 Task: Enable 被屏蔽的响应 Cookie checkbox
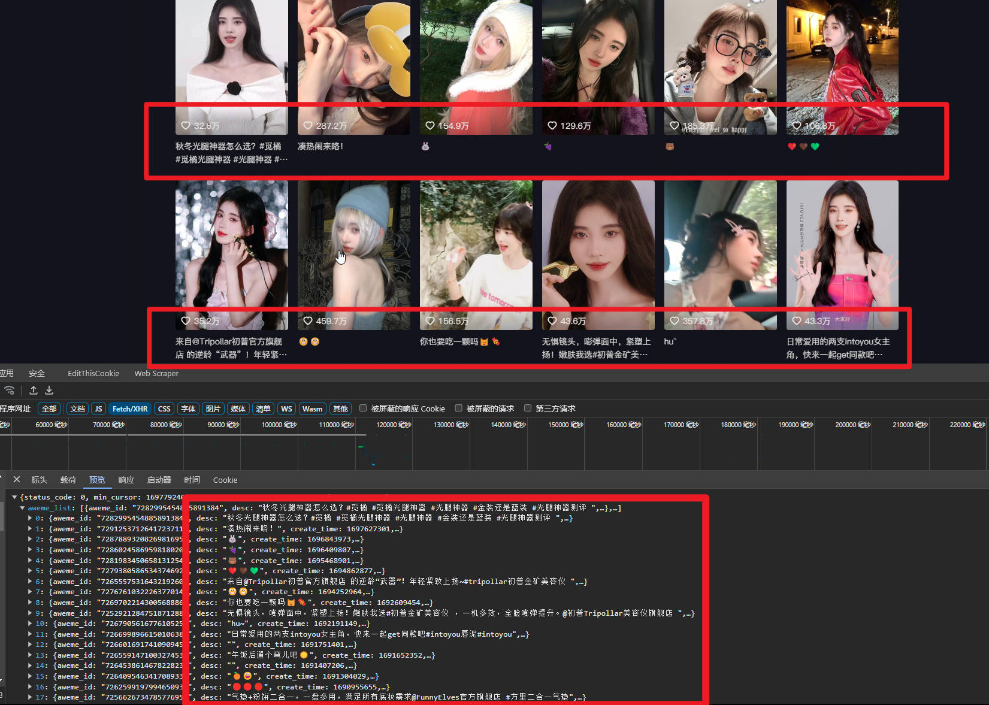click(363, 408)
